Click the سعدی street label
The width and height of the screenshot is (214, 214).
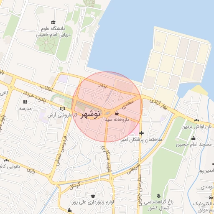[x=127, y=104]
